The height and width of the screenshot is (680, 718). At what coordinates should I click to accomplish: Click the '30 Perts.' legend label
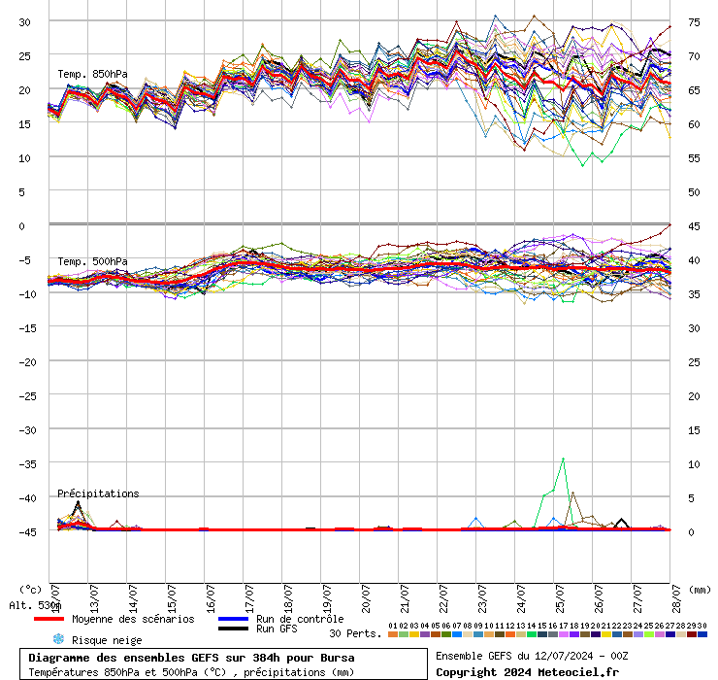[x=355, y=633]
